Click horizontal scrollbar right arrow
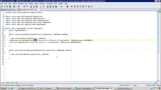161x90 pixels. [x=155, y=82]
